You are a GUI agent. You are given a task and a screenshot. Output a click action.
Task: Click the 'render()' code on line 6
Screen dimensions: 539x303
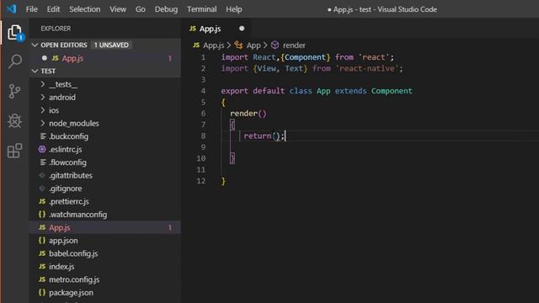[248, 114]
